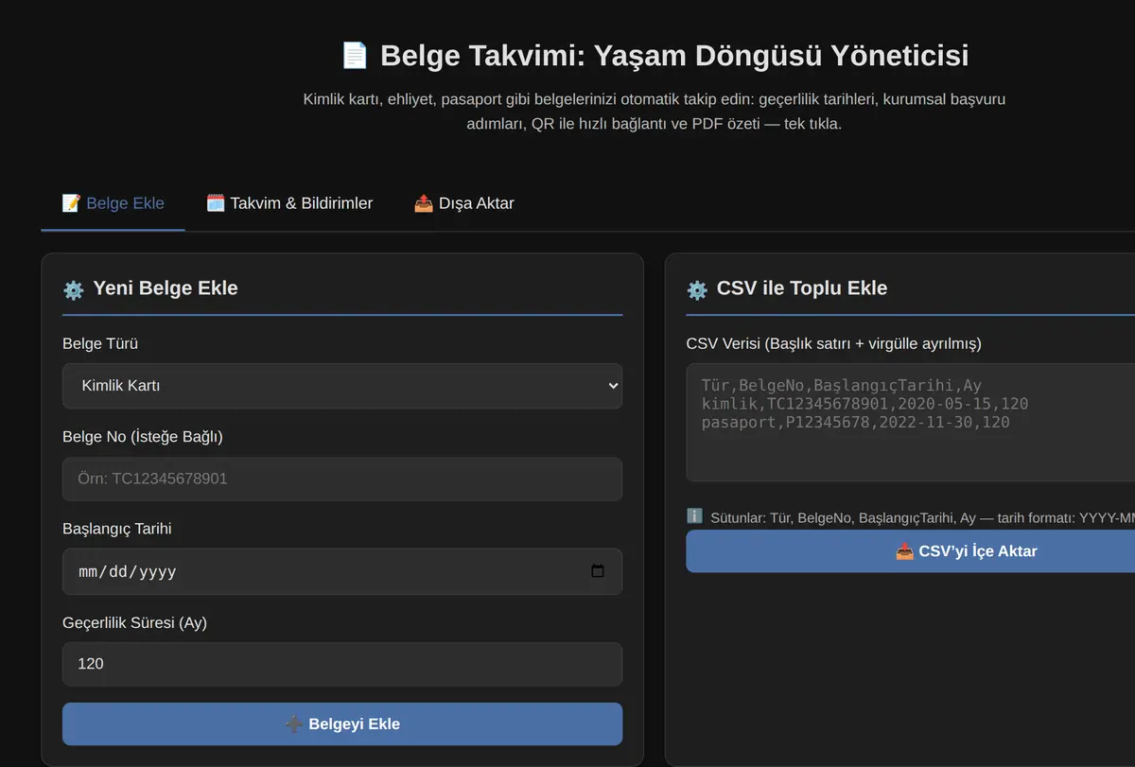Click the Geçerlilik Süresi (Ay) label
Viewport: 1135px width, 767px height.
point(134,622)
